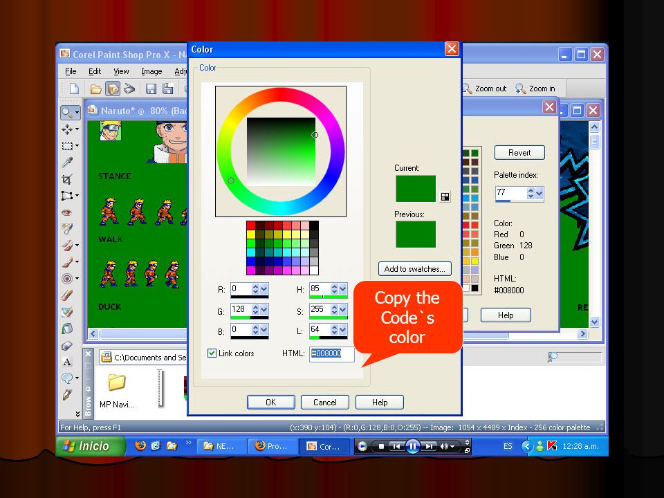
Task: Pause playback in the taskbar media player
Action: [412, 446]
